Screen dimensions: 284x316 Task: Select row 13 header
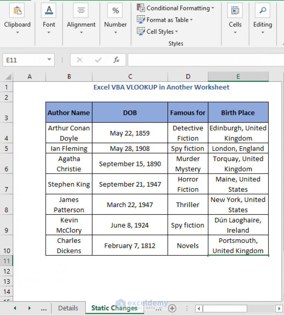[x=6, y=281]
